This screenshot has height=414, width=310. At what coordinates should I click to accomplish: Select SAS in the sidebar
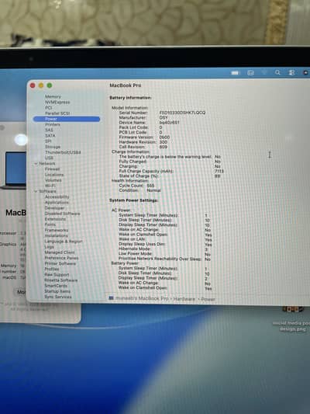click(x=49, y=130)
